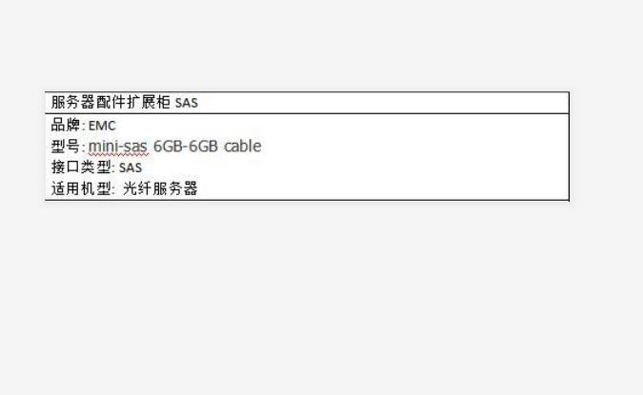This screenshot has width=643, height=395.
Task: Place cursor on 光纤服务器 text
Action: click(x=160, y=188)
